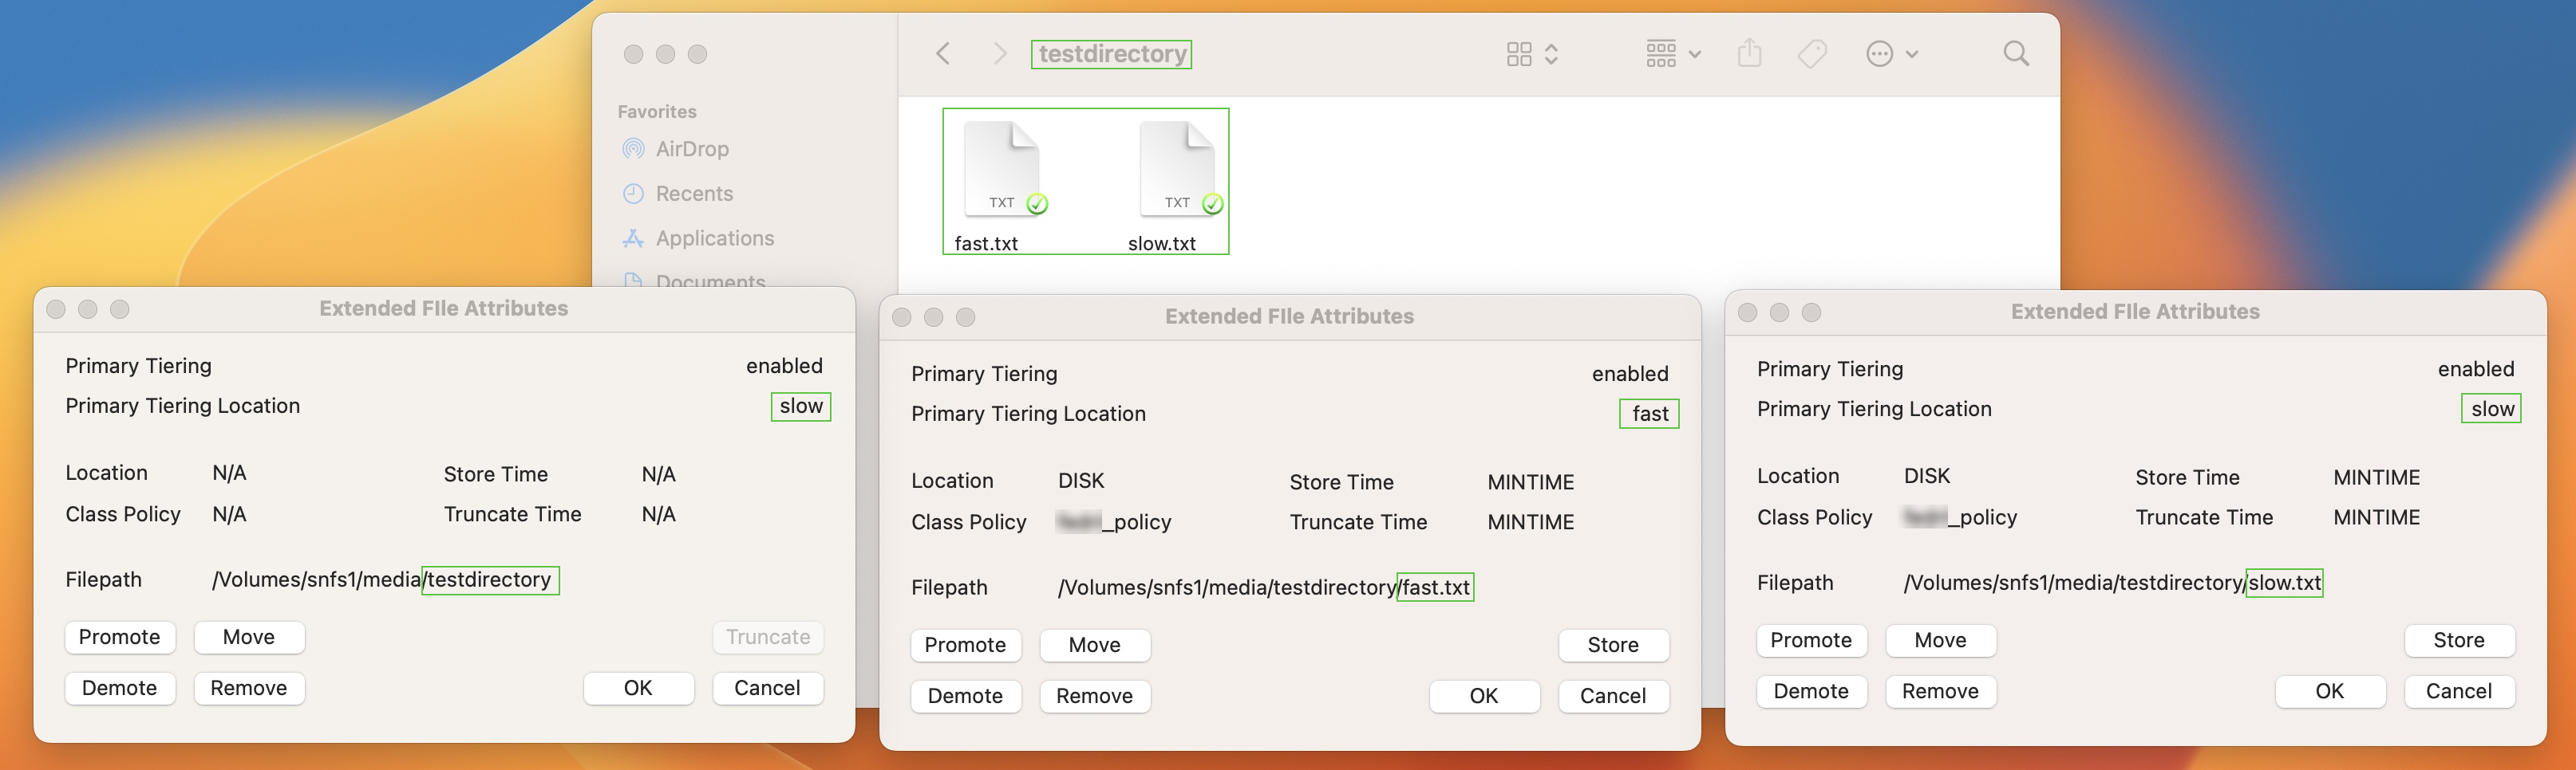This screenshot has width=2576, height=770.
Task: Open Recents in Finder sidebar
Action: click(693, 194)
